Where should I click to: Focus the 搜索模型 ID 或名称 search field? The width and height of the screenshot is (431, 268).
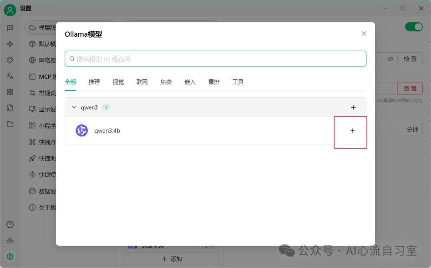(x=215, y=59)
